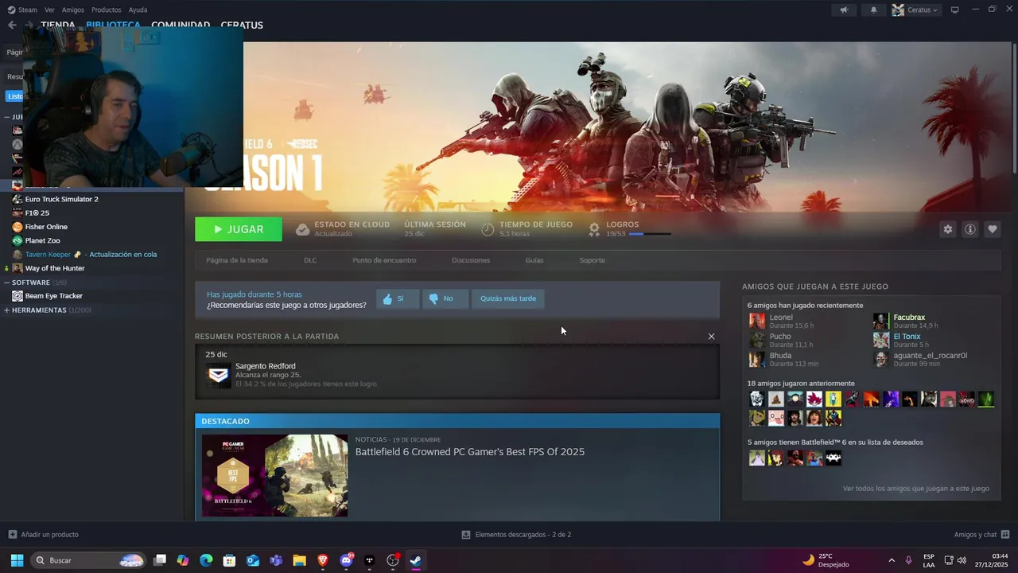Open Brave browser from the taskbar

(323, 560)
